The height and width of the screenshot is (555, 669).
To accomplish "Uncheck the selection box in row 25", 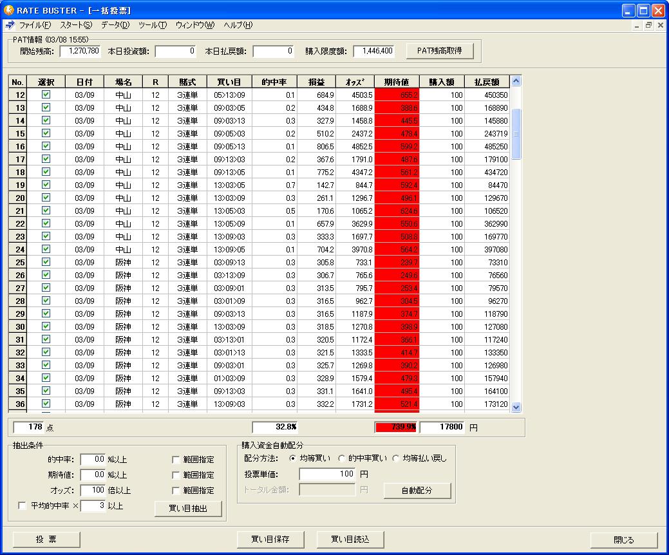I will coord(46,262).
